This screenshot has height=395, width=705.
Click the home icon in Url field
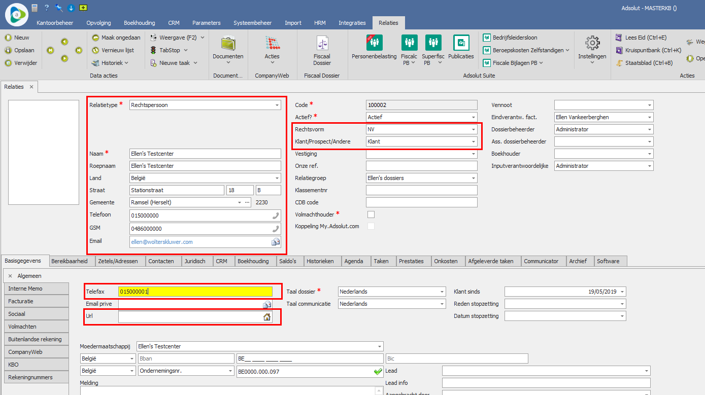266,317
